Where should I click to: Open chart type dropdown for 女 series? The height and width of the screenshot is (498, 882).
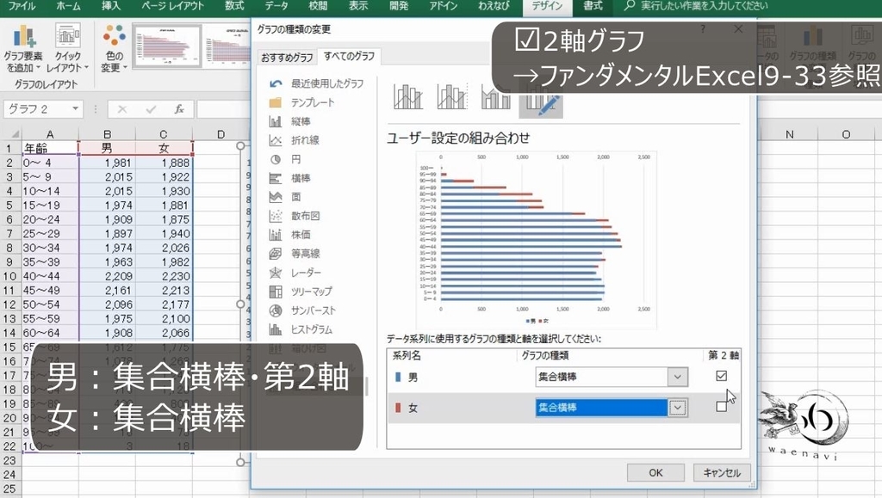coord(677,408)
